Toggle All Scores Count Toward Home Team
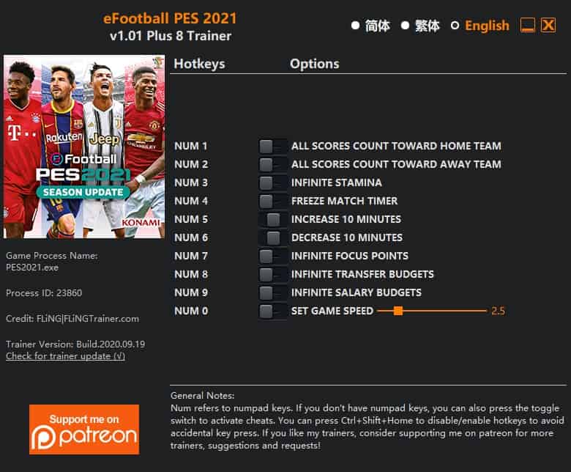This screenshot has height=472, width=571. click(x=273, y=147)
